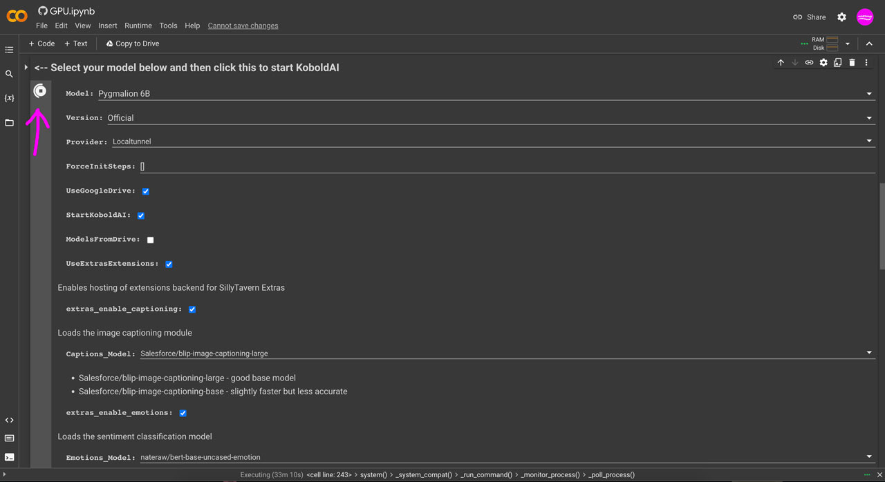Toggle the UseGoogleDrive checkbox
This screenshot has width=885, height=482.
(145, 191)
